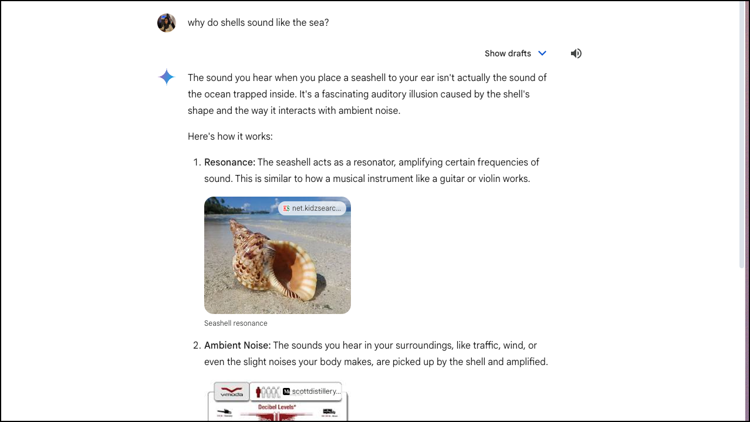Open the Decibel Levels chart image
The height and width of the screenshot is (422, 750).
click(x=278, y=401)
